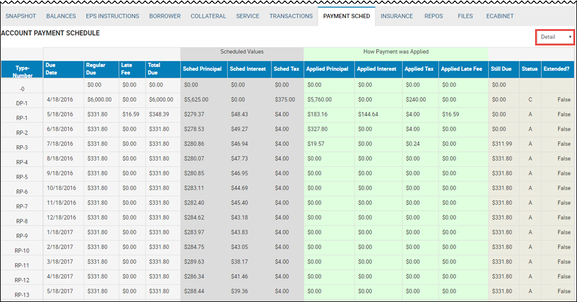The width and height of the screenshot is (577, 302).
Task: Open the BALANCES tab
Action: click(x=61, y=16)
